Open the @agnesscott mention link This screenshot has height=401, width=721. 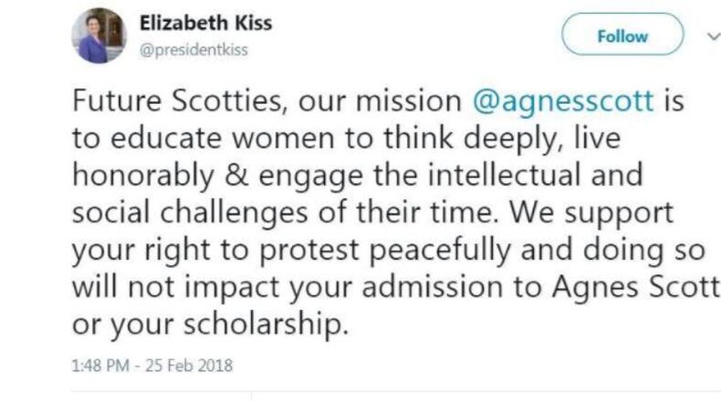tap(564, 101)
